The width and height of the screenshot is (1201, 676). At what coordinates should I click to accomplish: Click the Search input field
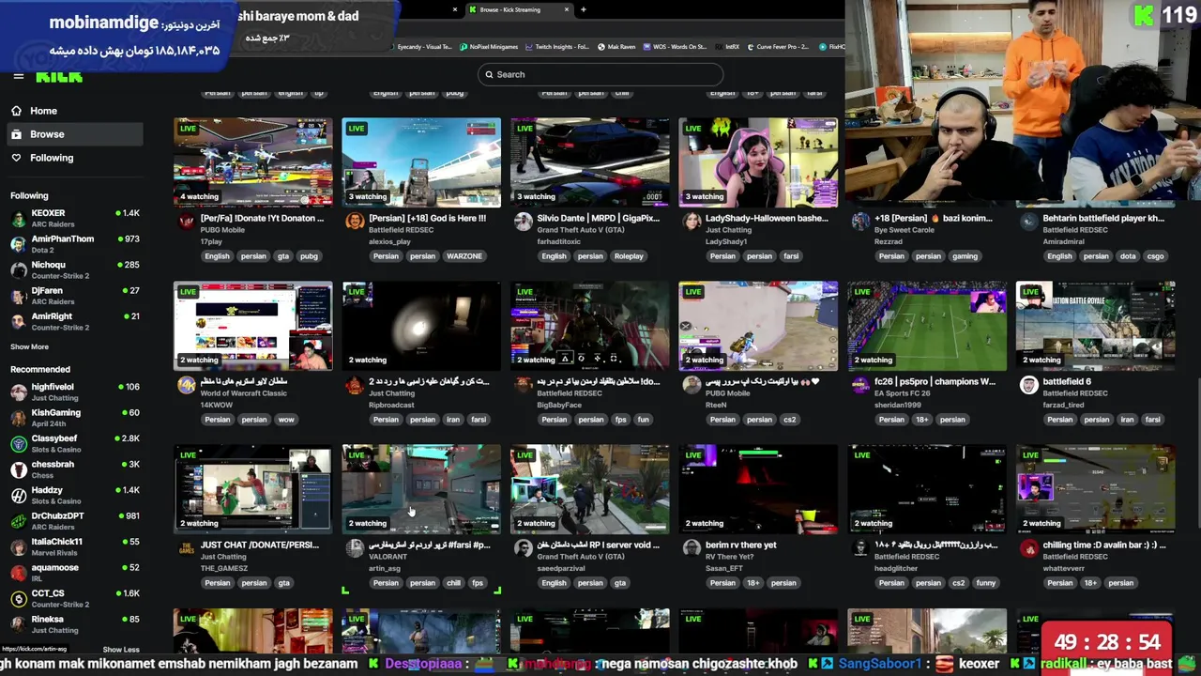click(x=600, y=74)
